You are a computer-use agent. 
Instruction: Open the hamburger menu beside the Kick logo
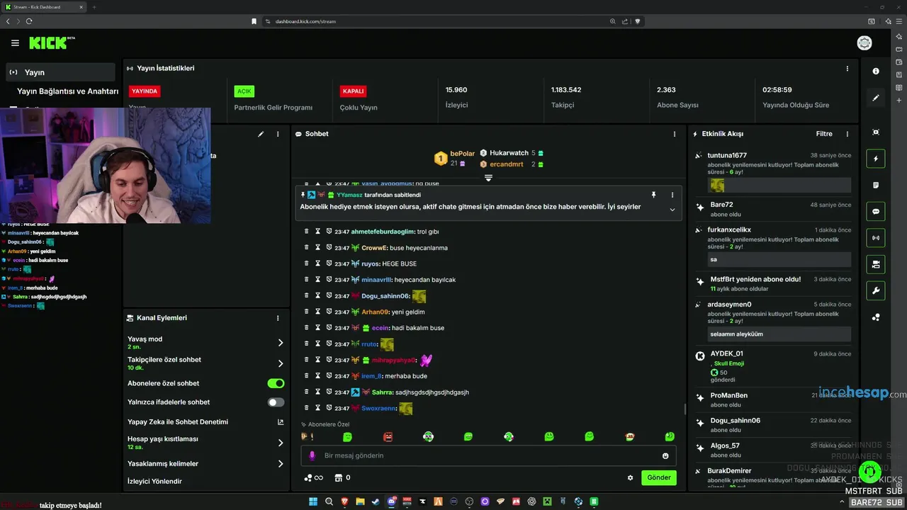(x=15, y=43)
